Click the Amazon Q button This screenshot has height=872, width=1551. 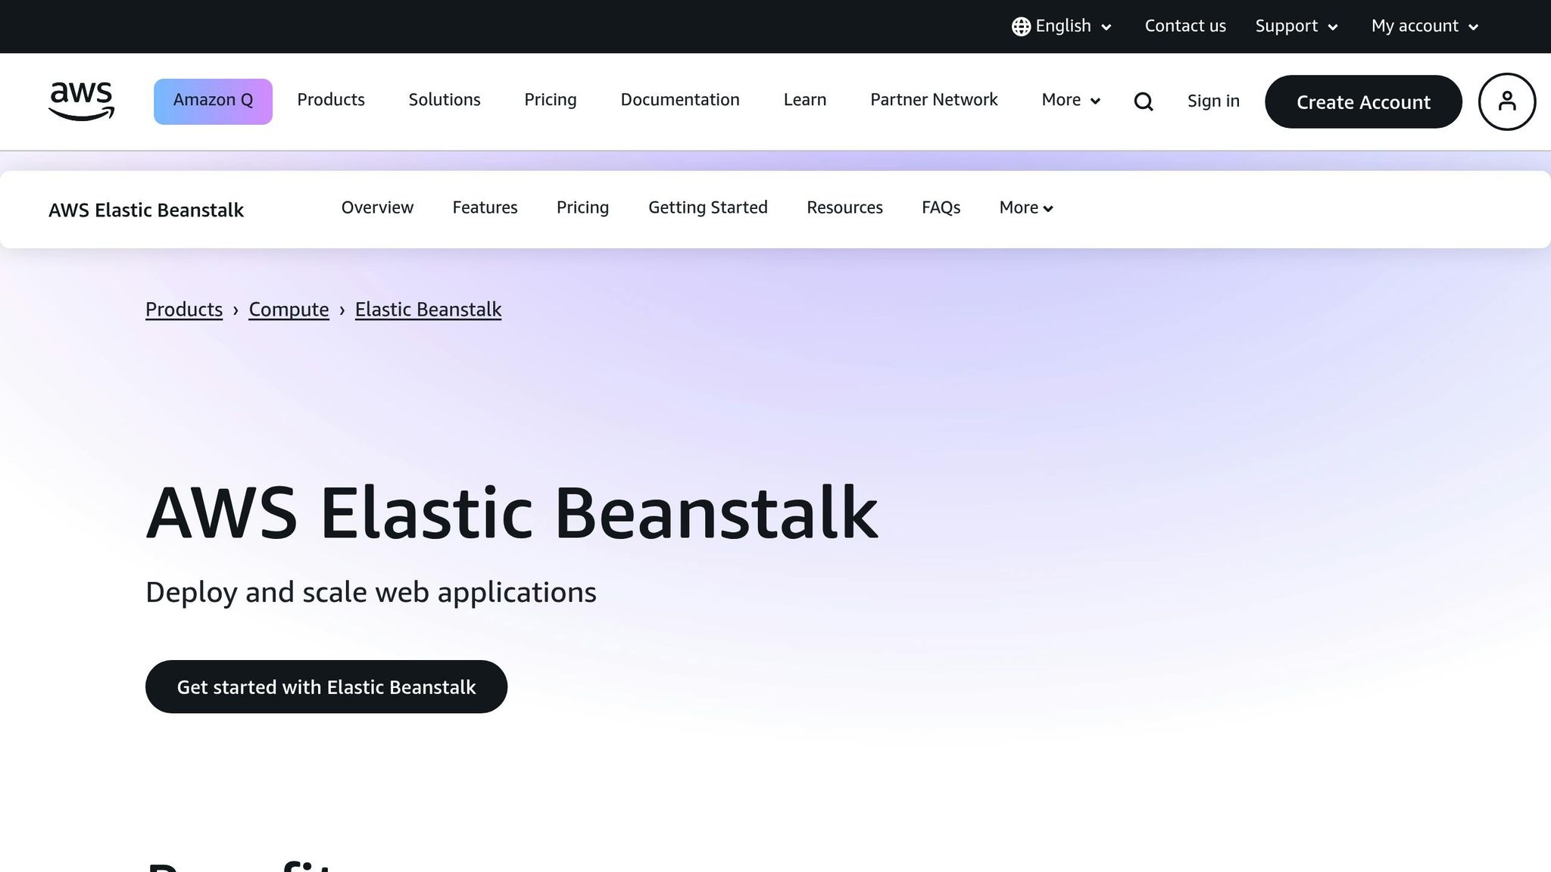tap(213, 101)
